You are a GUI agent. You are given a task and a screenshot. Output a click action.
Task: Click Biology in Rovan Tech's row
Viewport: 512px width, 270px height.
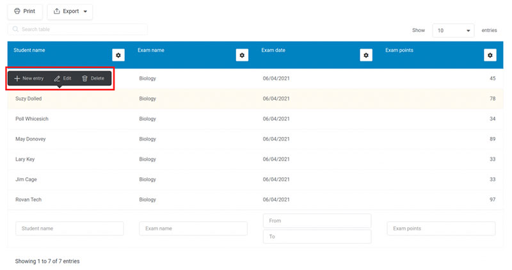(148, 200)
